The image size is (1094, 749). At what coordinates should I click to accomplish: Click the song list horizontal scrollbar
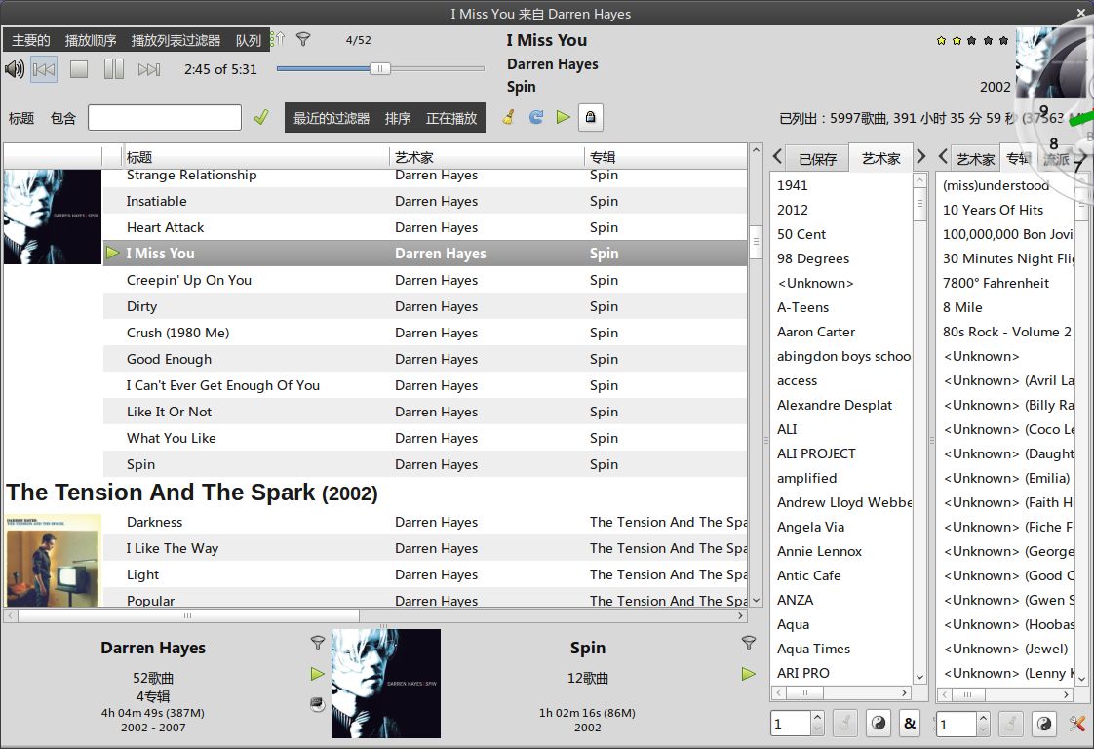click(x=188, y=615)
